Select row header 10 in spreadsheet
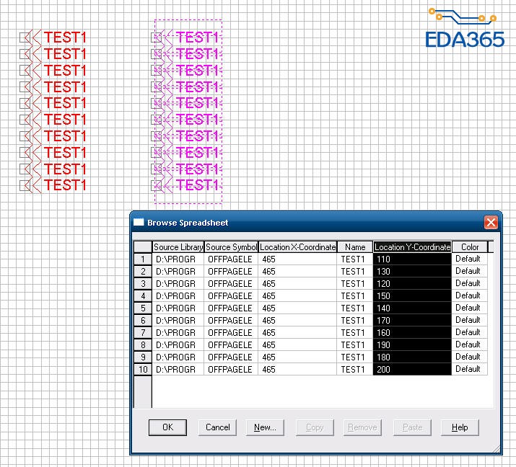The image size is (516, 467). coord(143,370)
